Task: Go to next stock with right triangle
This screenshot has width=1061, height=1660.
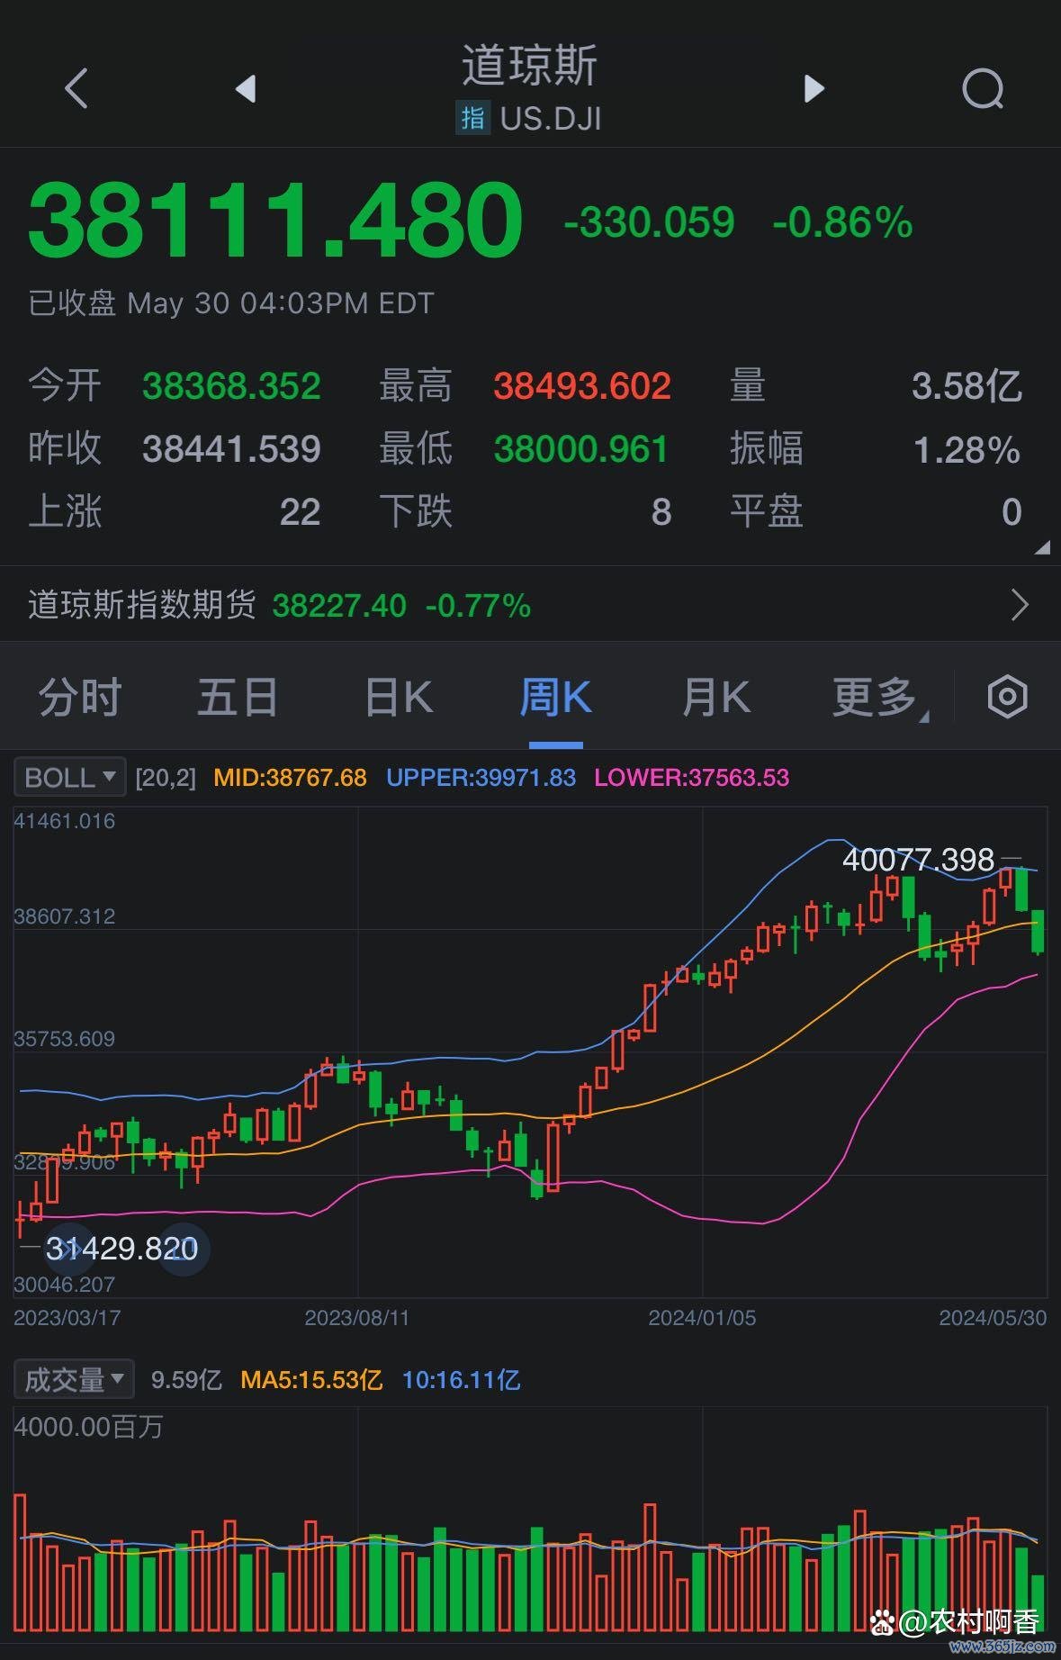Action: [x=814, y=88]
